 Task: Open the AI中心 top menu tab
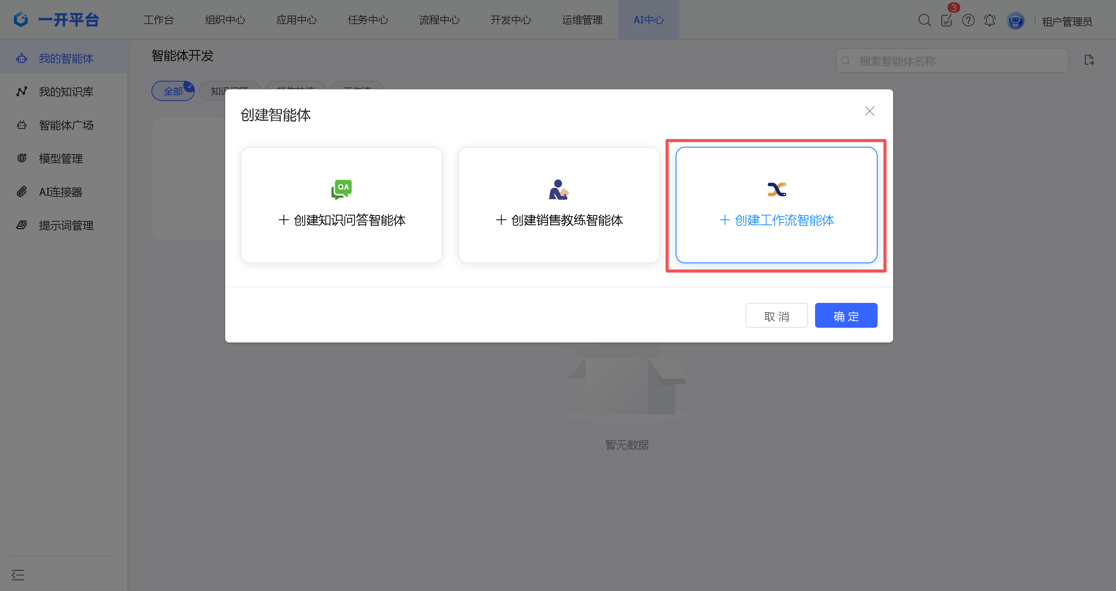648,20
